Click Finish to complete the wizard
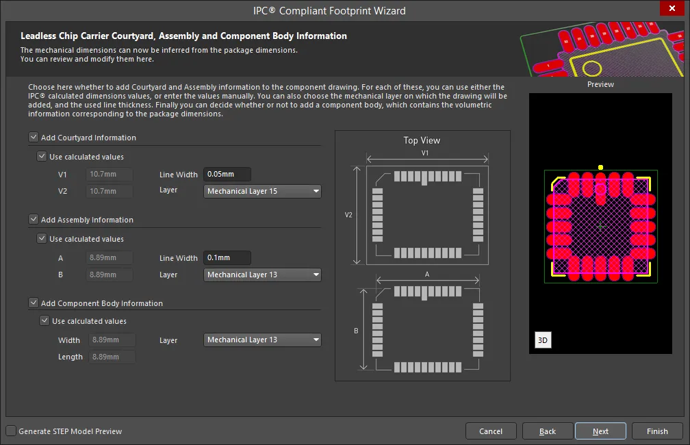This screenshot has height=445, width=690. (x=657, y=431)
